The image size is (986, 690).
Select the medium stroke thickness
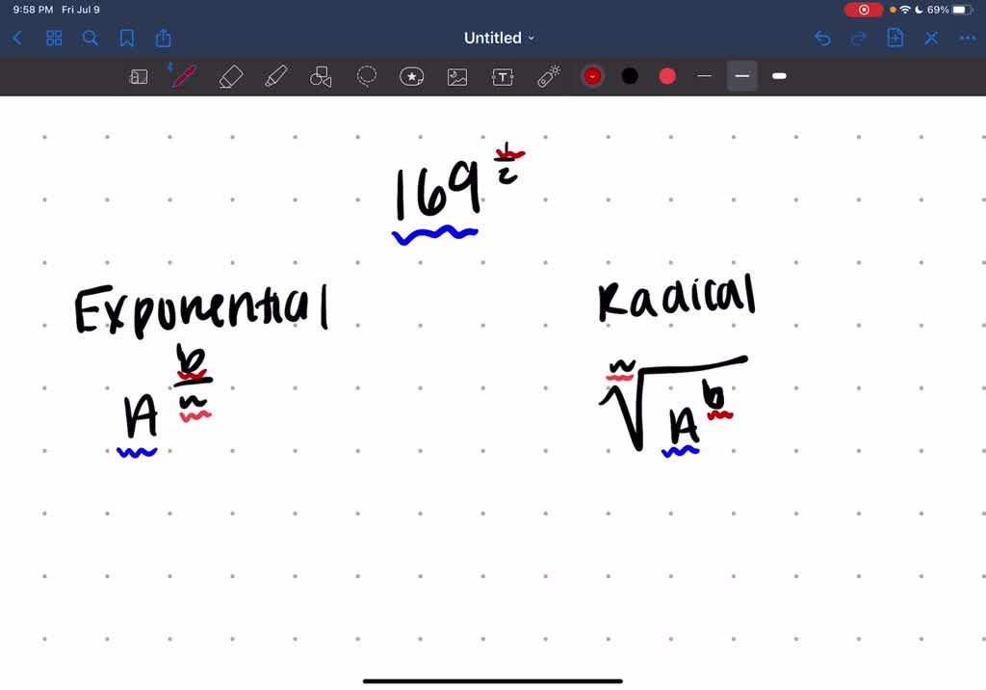coord(742,75)
